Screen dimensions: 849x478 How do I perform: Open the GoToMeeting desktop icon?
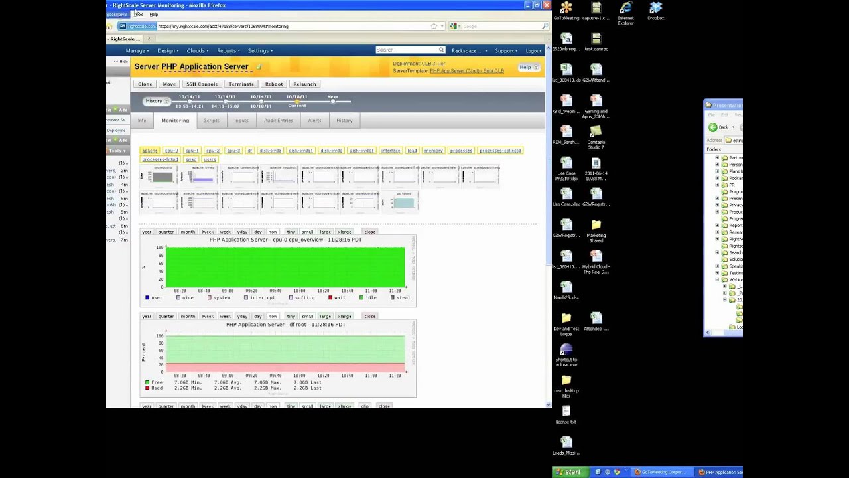click(566, 11)
